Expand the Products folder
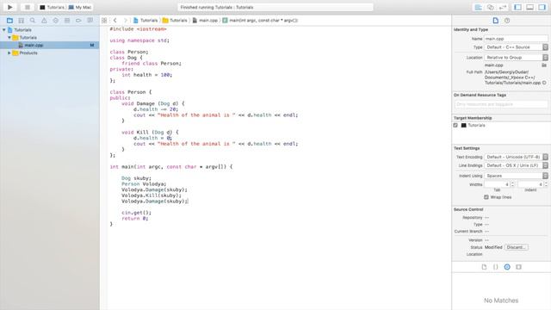The height and width of the screenshot is (310, 551). coord(9,53)
